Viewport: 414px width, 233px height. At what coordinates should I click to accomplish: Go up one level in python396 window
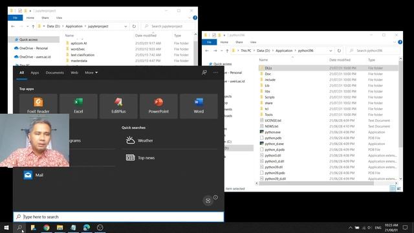[227, 50]
